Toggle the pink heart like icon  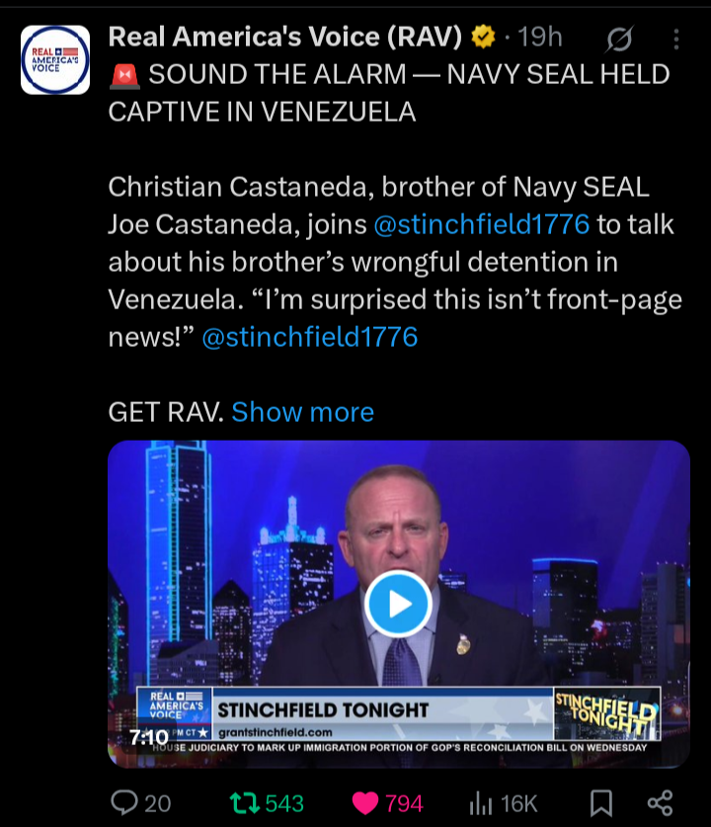[365, 803]
